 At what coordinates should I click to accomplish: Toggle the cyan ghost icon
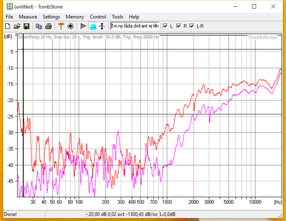[93, 26]
